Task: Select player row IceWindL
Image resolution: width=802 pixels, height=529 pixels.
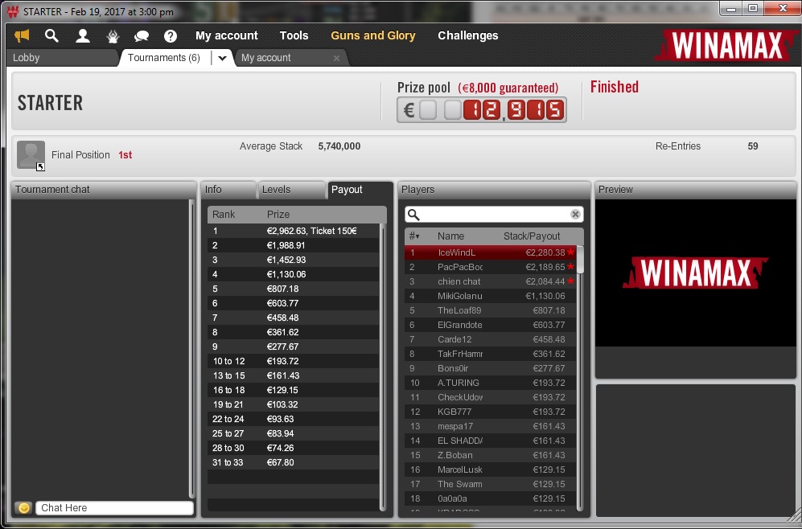Action: 491,252
